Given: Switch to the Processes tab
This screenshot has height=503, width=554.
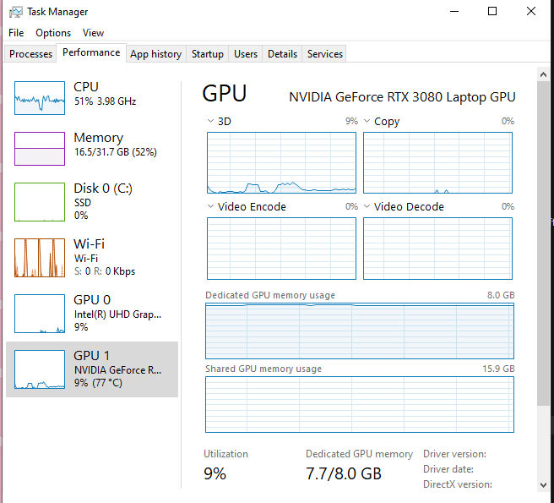Looking at the screenshot, I should pyautogui.click(x=30, y=54).
